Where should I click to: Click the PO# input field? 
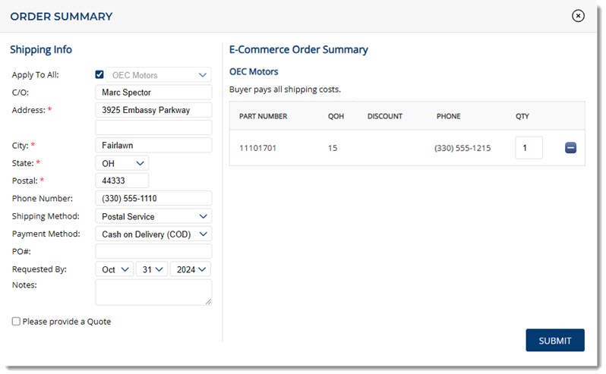pos(153,251)
